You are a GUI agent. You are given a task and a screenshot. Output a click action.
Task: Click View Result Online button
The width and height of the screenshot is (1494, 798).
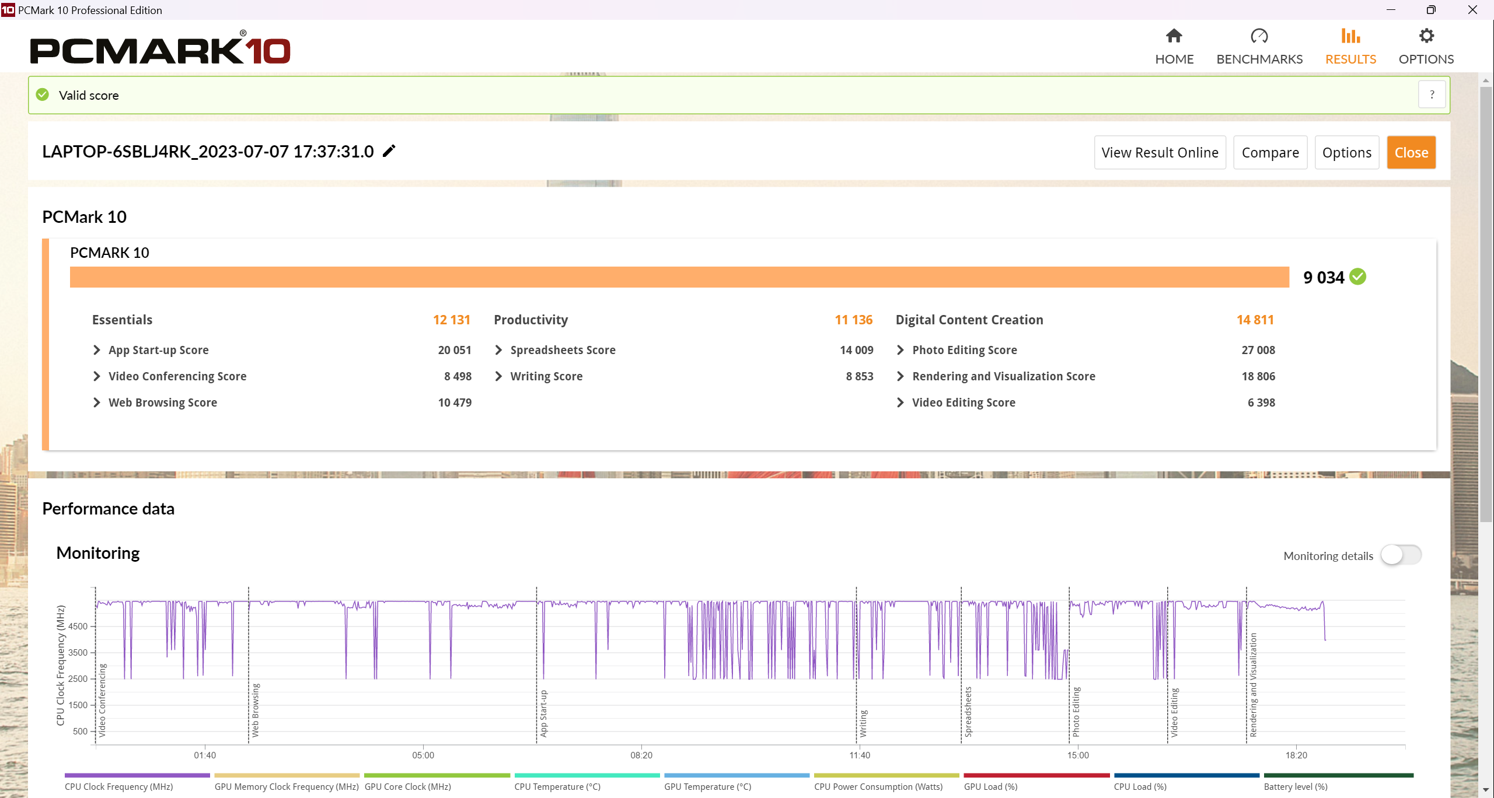[x=1160, y=152]
